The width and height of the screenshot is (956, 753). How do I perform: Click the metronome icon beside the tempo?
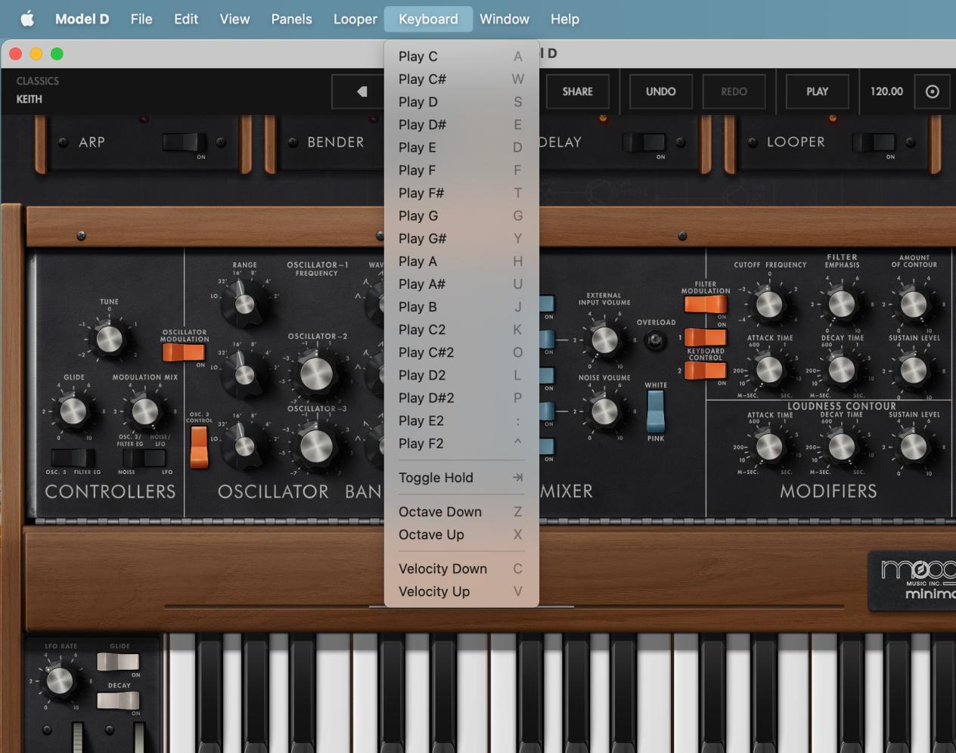(932, 91)
